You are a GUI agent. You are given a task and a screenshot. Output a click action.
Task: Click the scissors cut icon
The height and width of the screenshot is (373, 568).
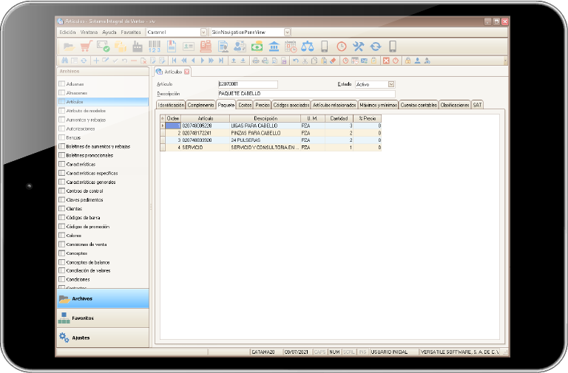point(305,61)
